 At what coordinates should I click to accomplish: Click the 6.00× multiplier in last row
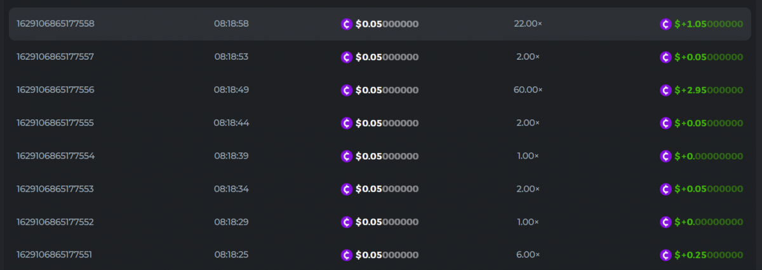pos(528,255)
